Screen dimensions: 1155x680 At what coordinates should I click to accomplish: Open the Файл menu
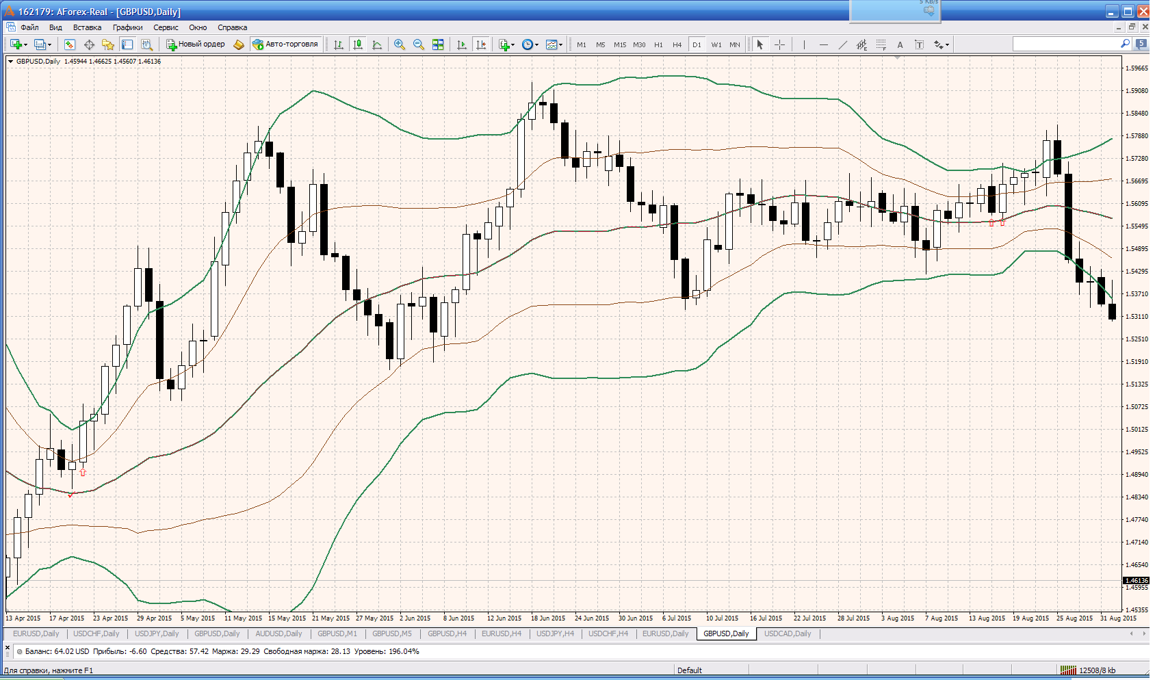tap(29, 27)
